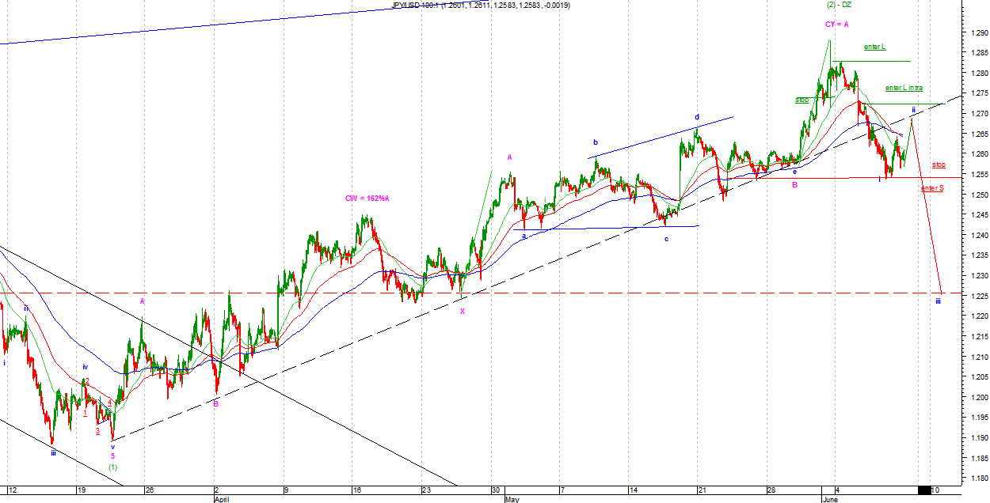Click the 'May' month label on the time axis
The image size is (990, 503).
click(511, 500)
